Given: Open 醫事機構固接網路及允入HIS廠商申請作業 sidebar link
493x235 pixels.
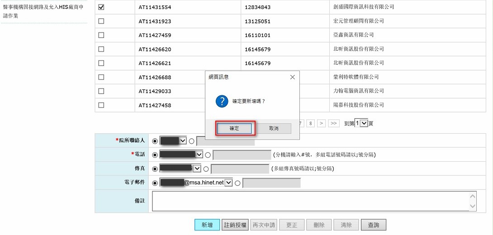Looking at the screenshot, I should (x=43, y=11).
